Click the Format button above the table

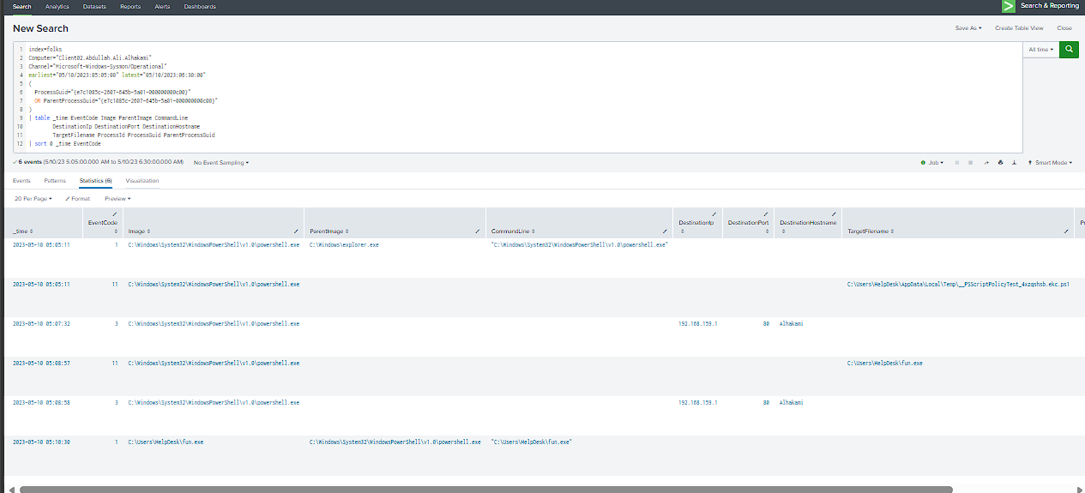tap(78, 198)
